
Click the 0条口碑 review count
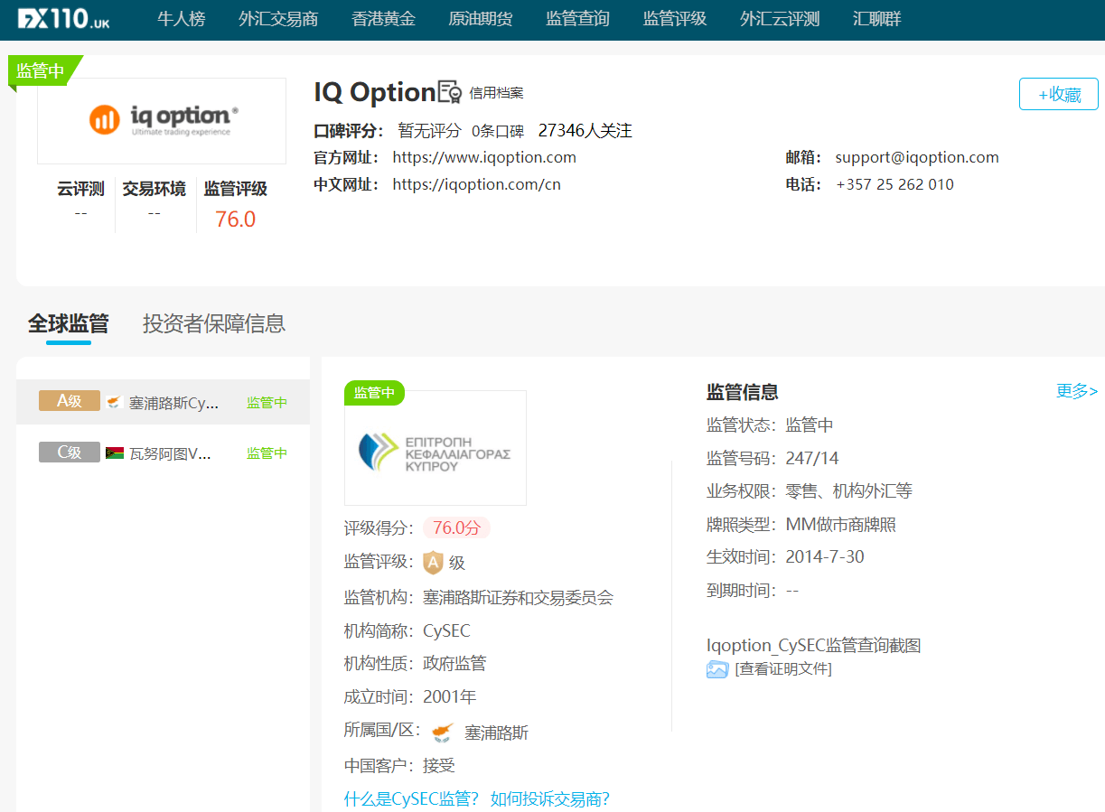tap(498, 131)
